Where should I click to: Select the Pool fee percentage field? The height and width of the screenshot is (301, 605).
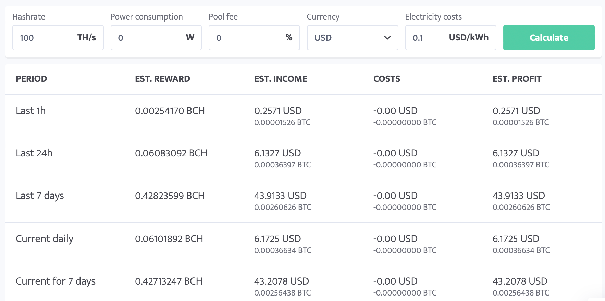247,38
